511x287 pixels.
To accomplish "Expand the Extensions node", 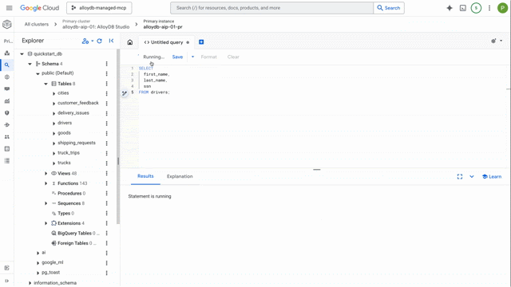I will tap(46, 223).
